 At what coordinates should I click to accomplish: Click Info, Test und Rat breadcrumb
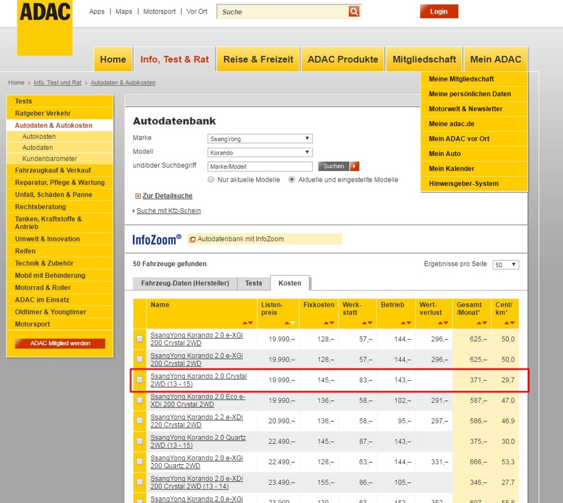[x=57, y=83]
